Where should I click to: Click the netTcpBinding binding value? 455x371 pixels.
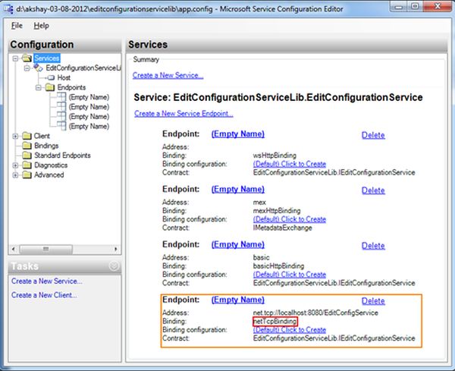coord(275,322)
